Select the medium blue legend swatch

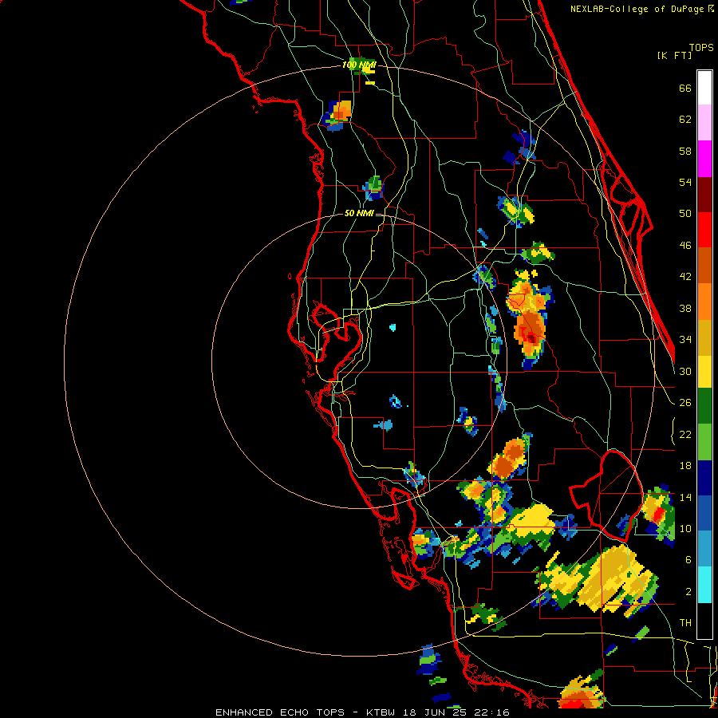[704, 513]
